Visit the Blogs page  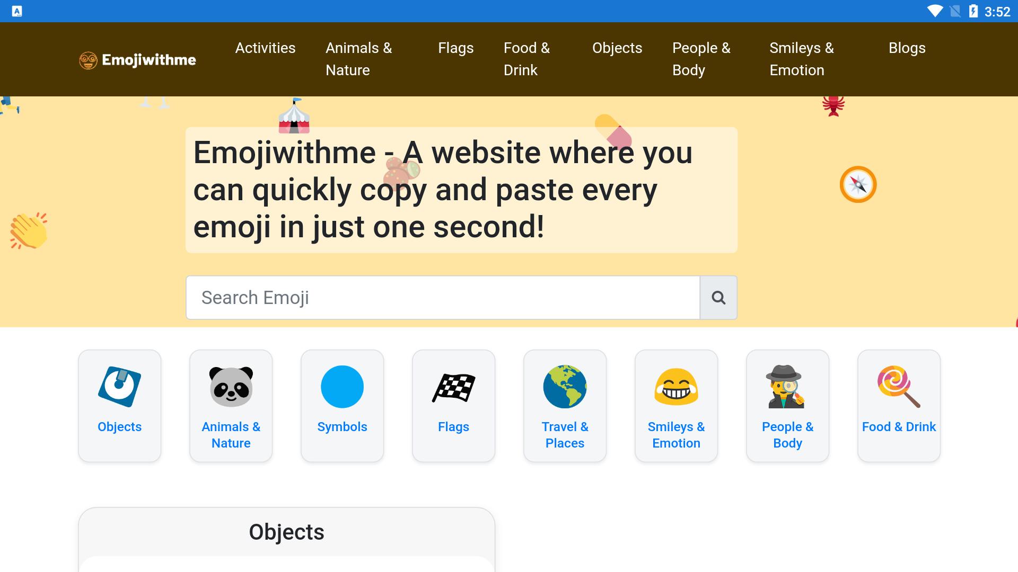pyautogui.click(x=907, y=48)
